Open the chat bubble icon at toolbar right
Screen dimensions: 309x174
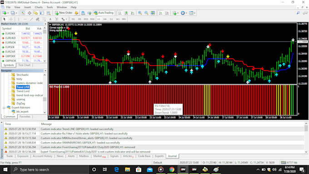(x=305, y=13)
